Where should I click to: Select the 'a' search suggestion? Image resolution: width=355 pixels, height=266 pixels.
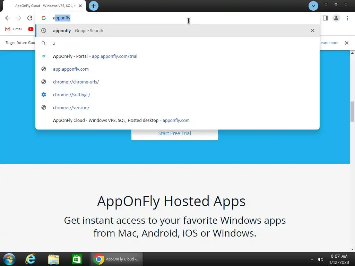(177, 43)
